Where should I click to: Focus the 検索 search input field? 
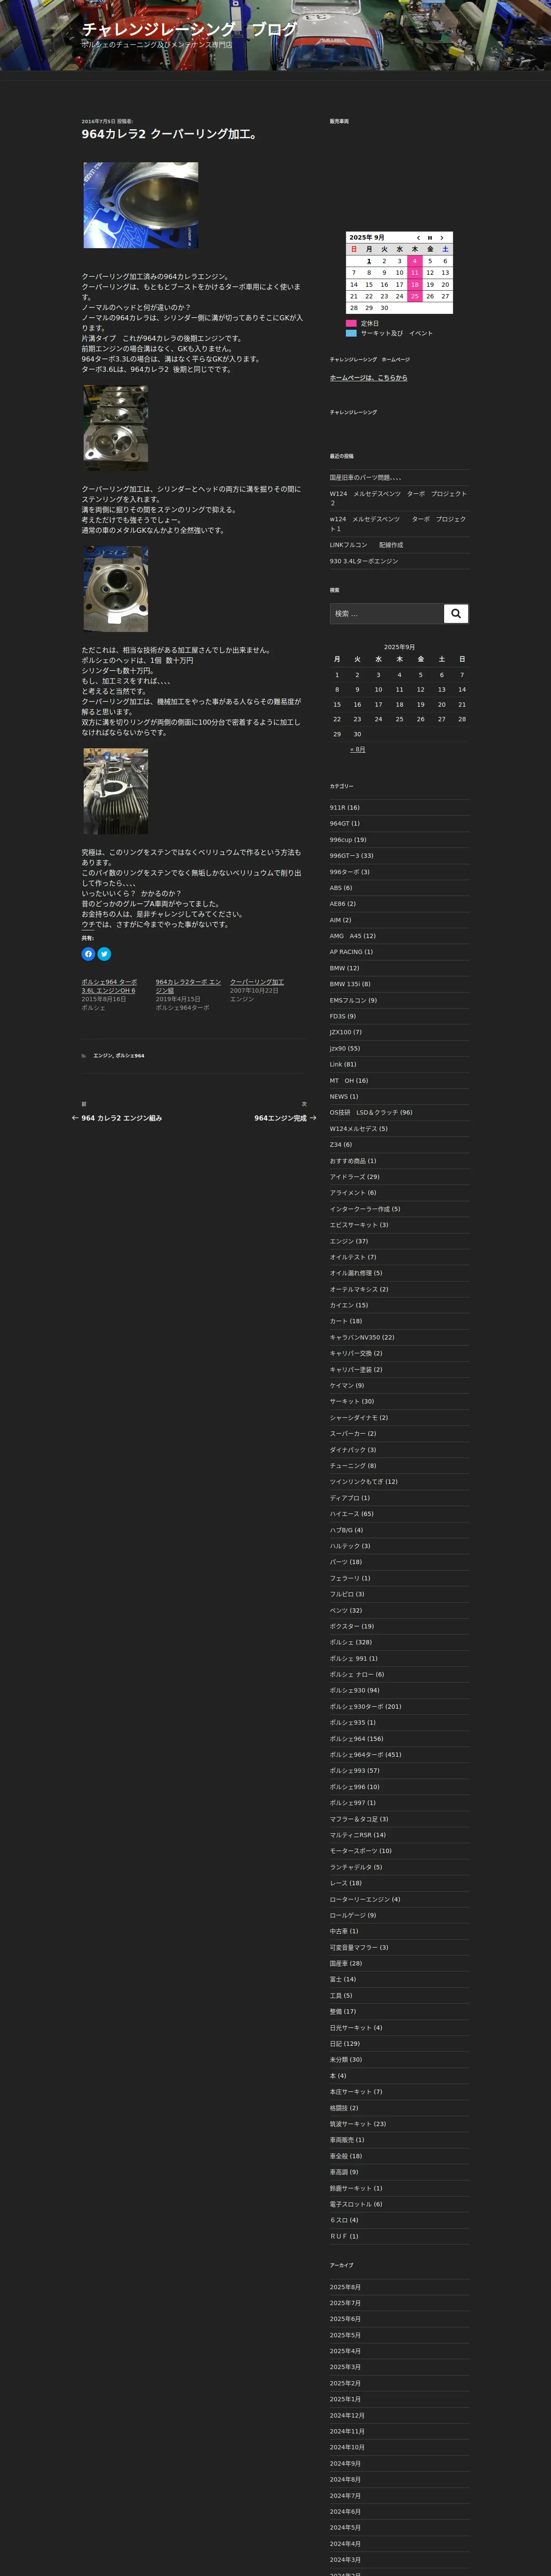click(x=386, y=614)
